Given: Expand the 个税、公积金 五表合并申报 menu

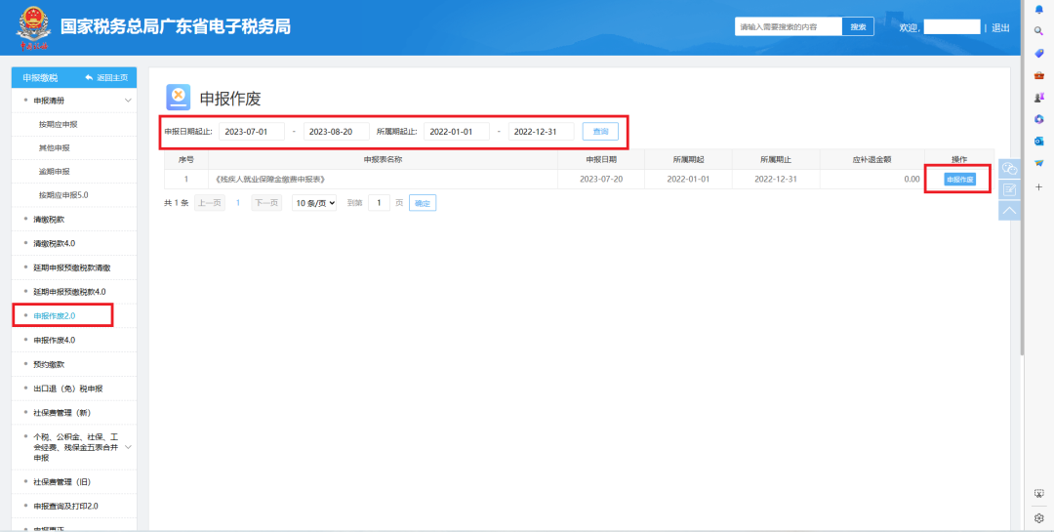Looking at the screenshot, I should [x=127, y=447].
